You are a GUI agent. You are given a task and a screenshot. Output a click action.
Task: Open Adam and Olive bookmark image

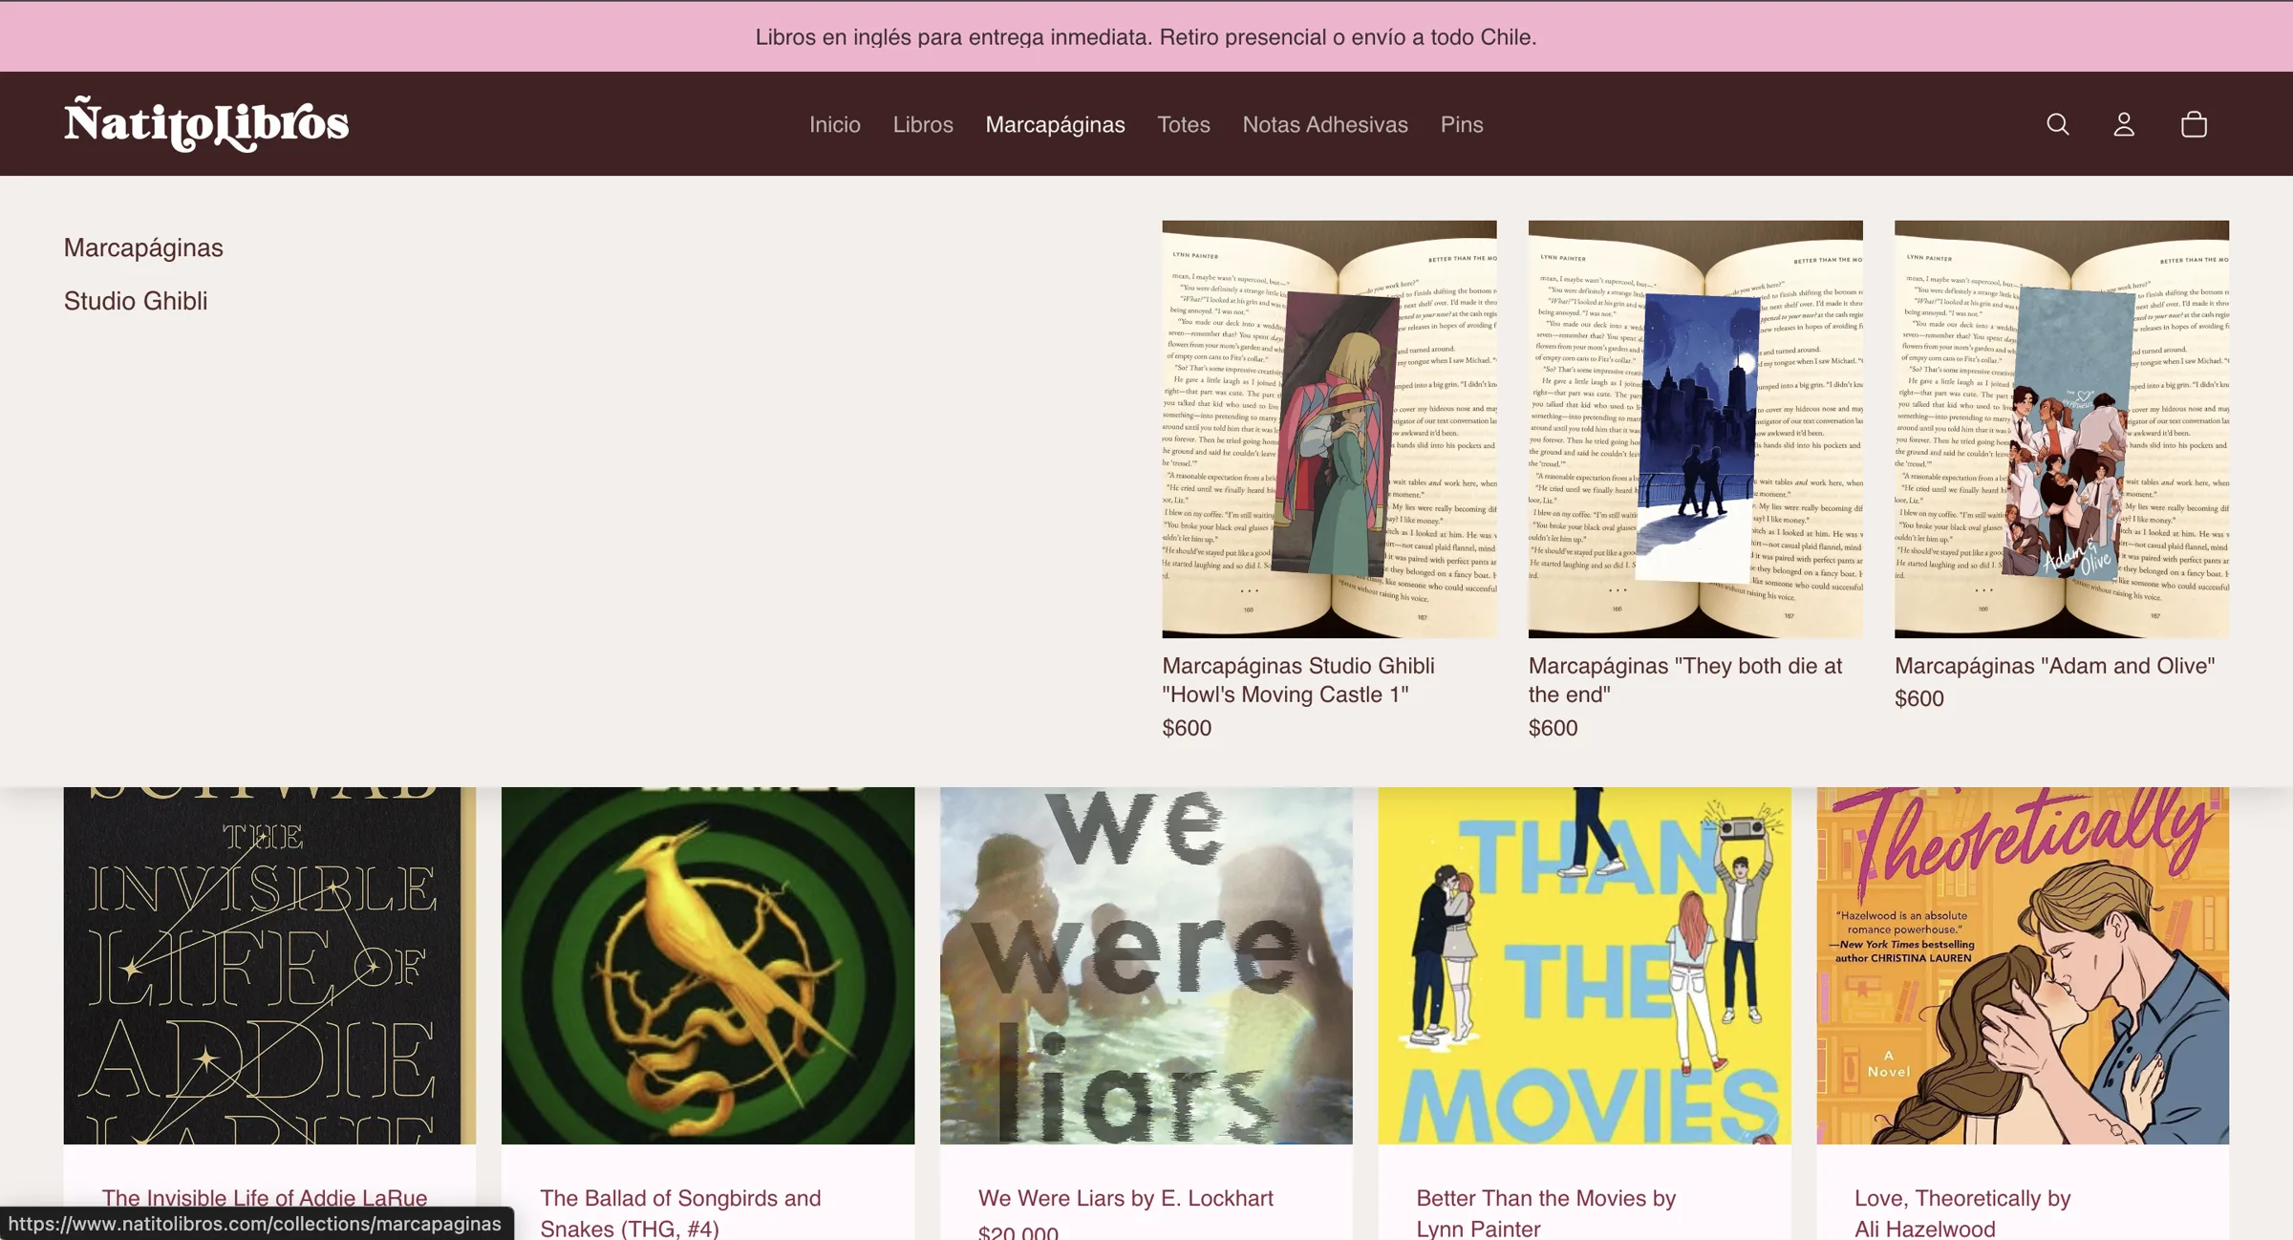(2062, 429)
